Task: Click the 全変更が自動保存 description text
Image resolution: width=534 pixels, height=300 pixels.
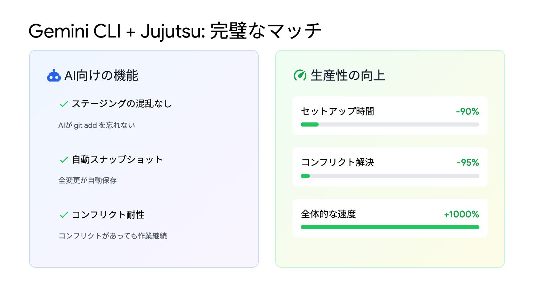Action: pos(88,180)
